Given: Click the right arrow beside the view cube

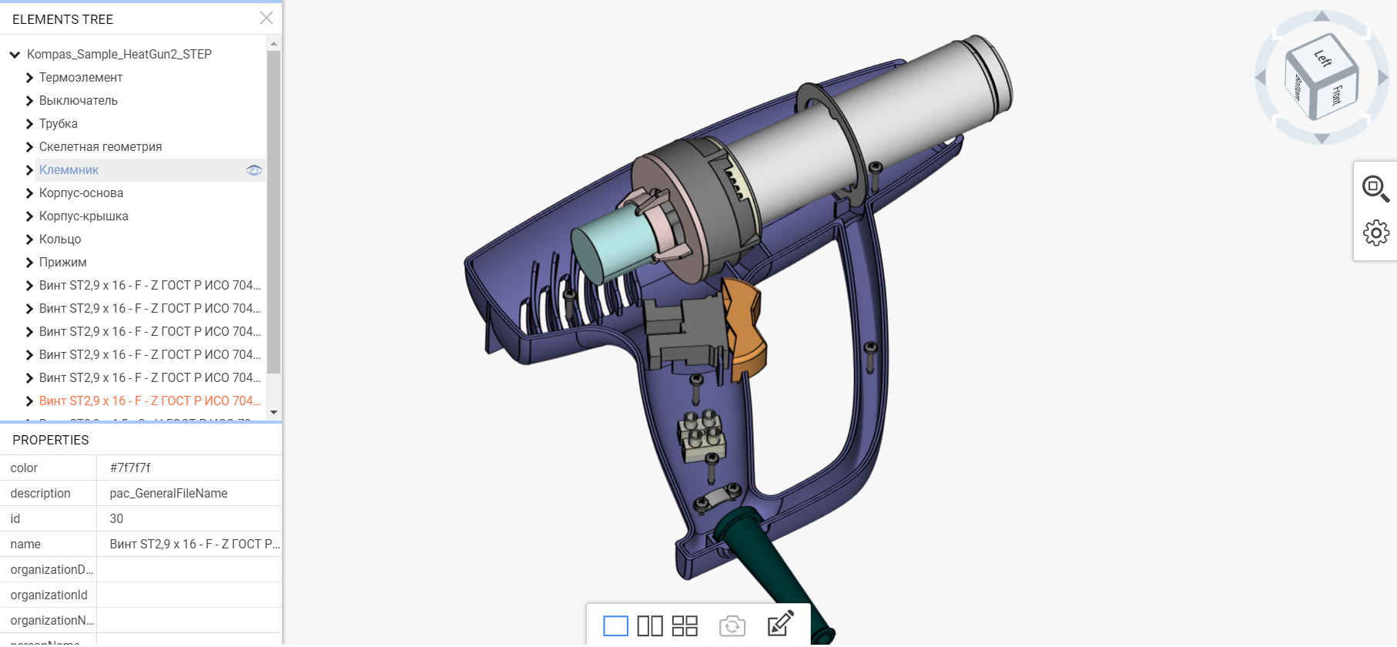Looking at the screenshot, I should tap(1383, 78).
